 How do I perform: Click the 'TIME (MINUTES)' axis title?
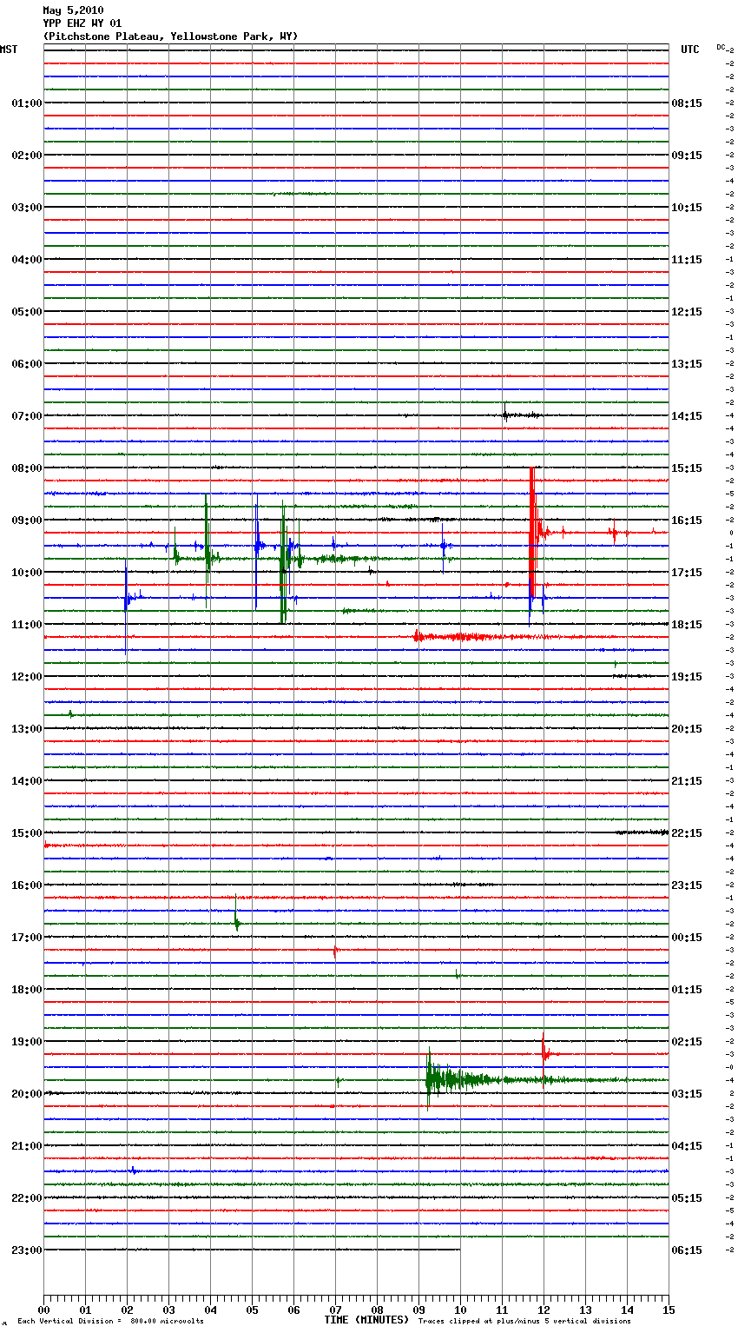[366, 1320]
